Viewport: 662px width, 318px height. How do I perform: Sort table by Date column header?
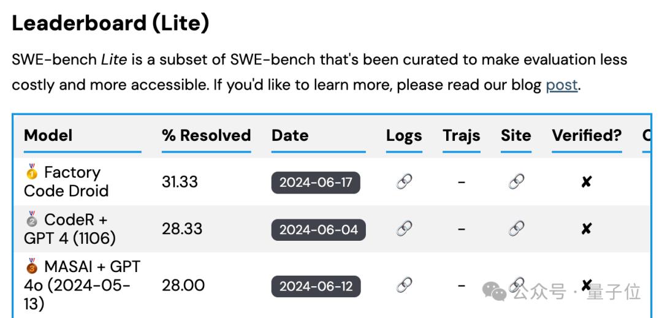(x=290, y=135)
